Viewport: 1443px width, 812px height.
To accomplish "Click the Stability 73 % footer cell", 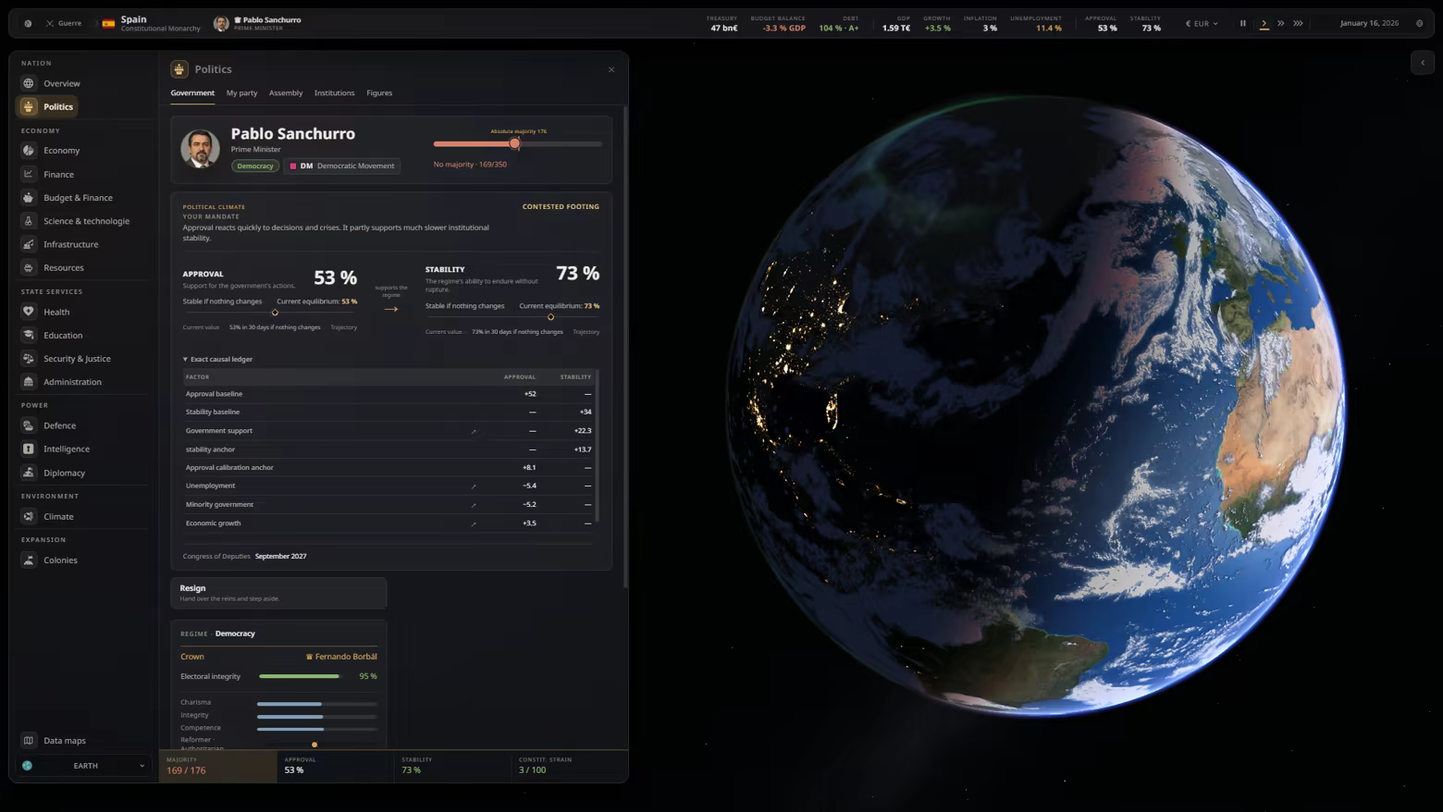I will tap(452, 766).
